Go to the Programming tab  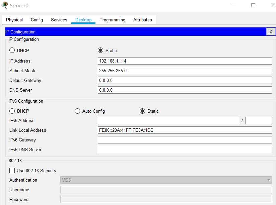(x=112, y=20)
